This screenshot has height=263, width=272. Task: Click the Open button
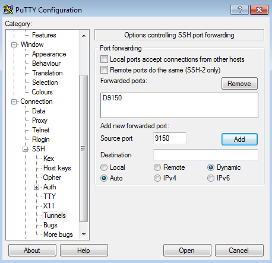pos(187,251)
